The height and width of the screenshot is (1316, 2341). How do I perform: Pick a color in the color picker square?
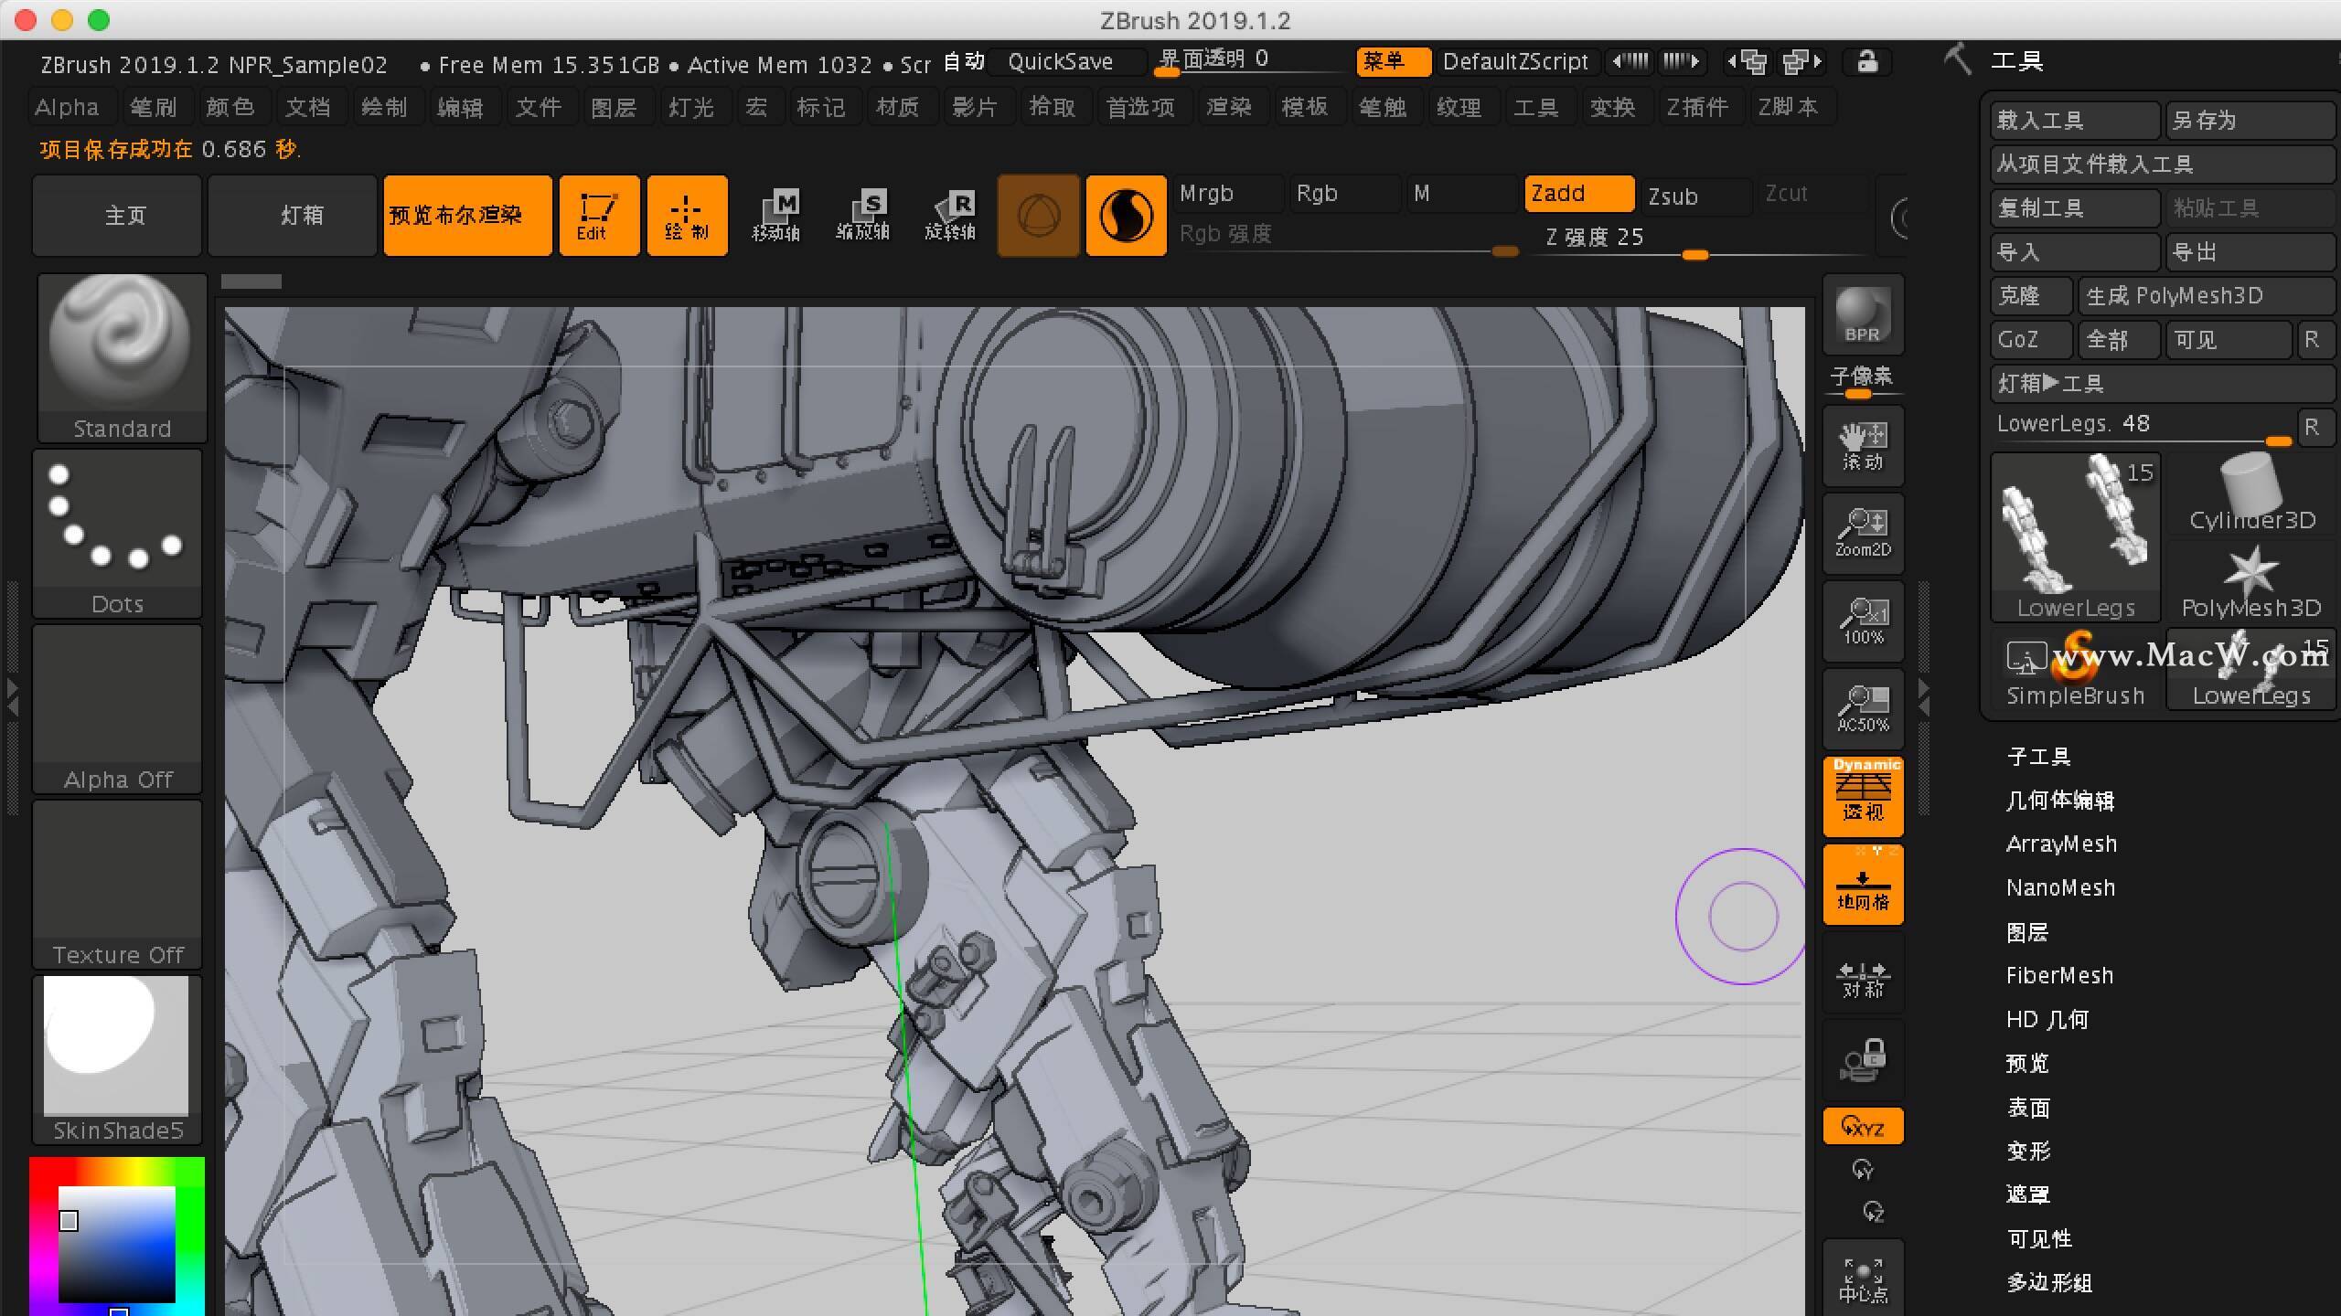click(x=117, y=1243)
